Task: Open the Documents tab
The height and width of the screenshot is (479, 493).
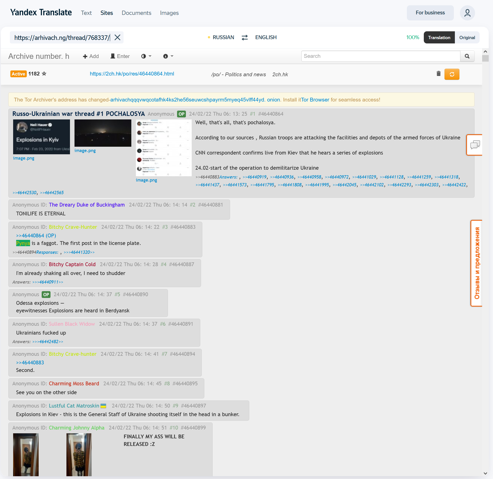Action: [x=136, y=13]
